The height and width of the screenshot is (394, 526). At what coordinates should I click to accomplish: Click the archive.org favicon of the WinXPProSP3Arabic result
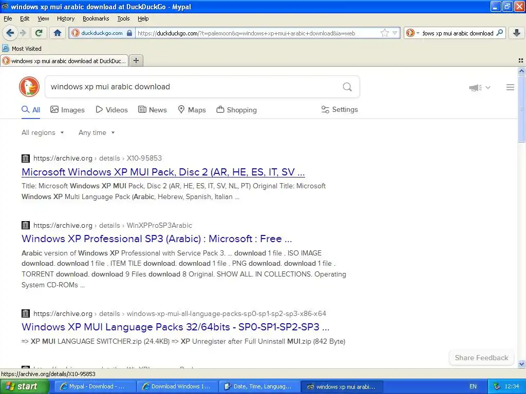[x=26, y=225]
